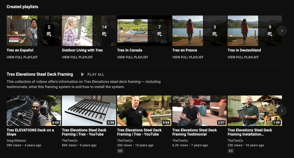Click playlist icon on Trex in Deutschland thumbnail
This screenshot has width=294, height=158.
click(x=270, y=34)
